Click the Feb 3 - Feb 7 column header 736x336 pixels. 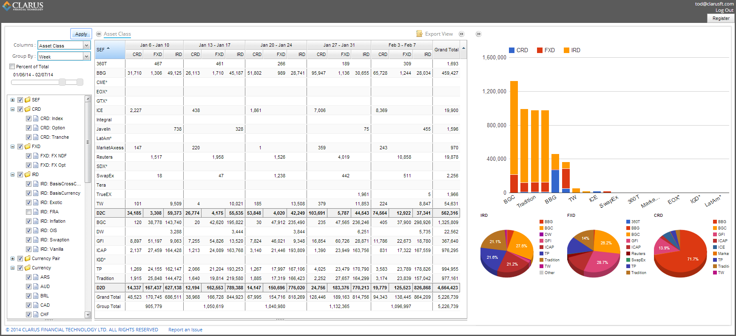pyautogui.click(x=402, y=45)
